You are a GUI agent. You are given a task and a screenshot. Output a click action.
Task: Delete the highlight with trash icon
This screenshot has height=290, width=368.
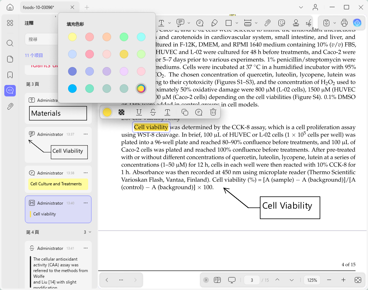point(213,112)
